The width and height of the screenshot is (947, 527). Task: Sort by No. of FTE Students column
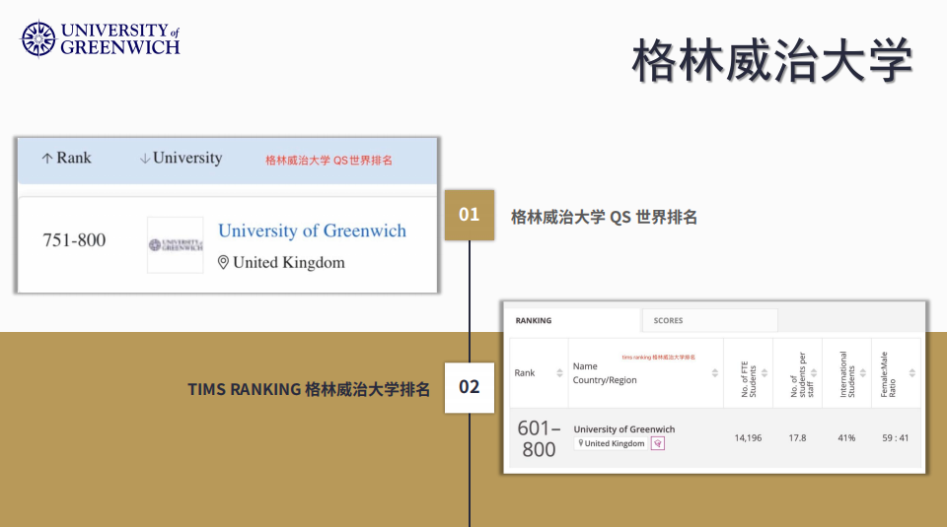[x=765, y=373]
